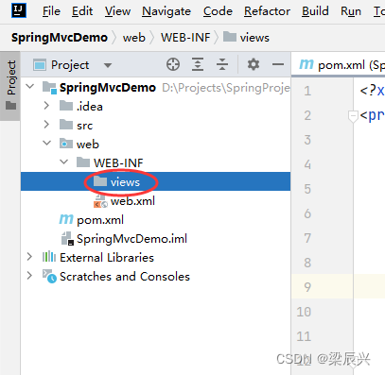Open the Code menu
385x375 pixels.
click(x=218, y=11)
